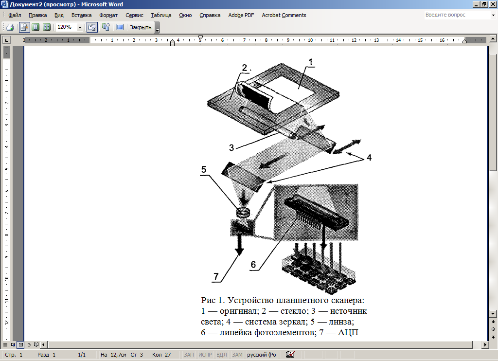Click 'На 12,7см' in status bar

pyautogui.click(x=113, y=355)
